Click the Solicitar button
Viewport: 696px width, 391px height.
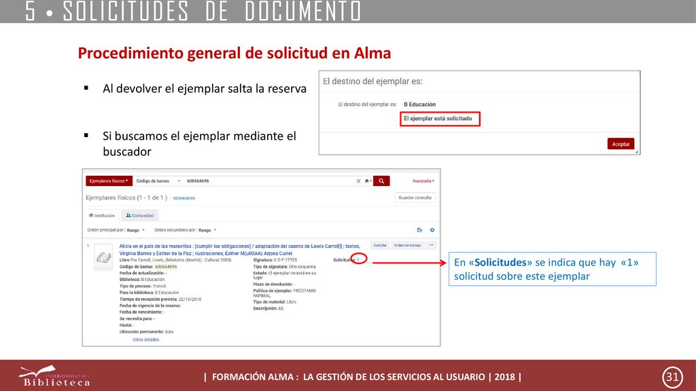pos(380,245)
